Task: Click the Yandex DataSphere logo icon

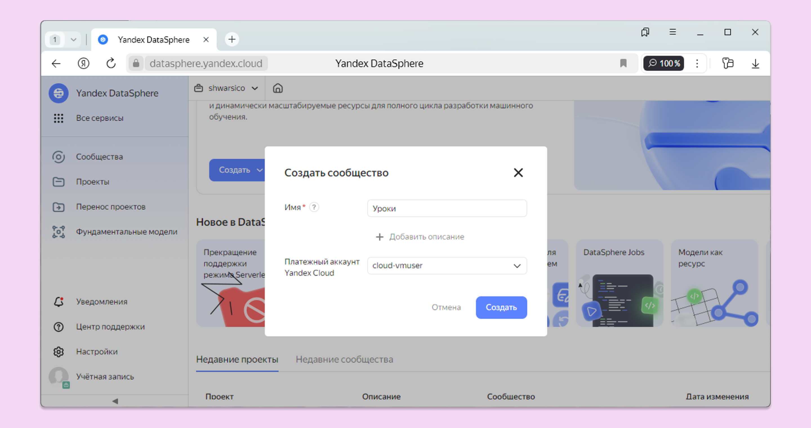Action: pos(58,93)
